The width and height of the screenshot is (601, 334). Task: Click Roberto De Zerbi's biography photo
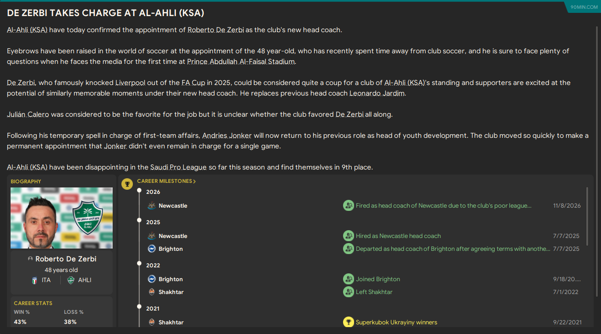62,218
